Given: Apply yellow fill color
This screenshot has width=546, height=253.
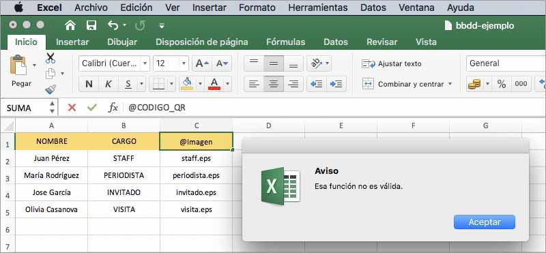Looking at the screenshot, I should tap(187, 84).
